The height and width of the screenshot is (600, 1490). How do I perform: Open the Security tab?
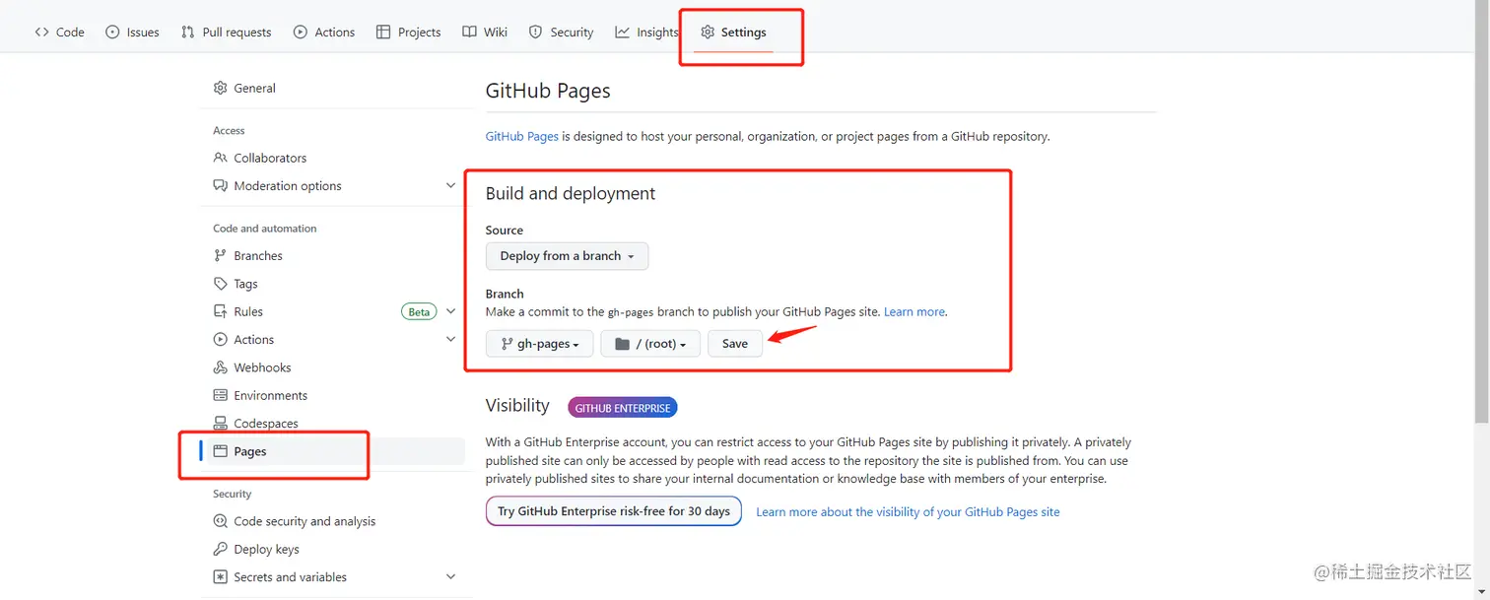tap(561, 32)
